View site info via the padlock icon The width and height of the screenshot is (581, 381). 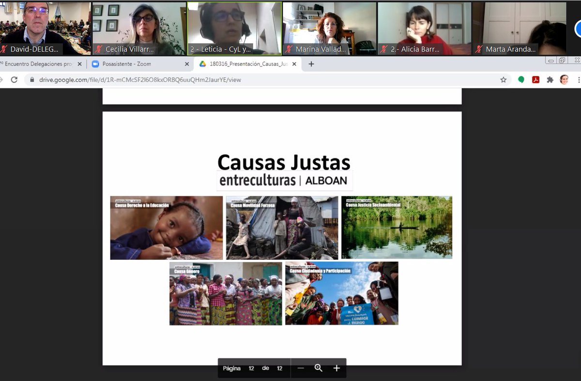pos(32,80)
